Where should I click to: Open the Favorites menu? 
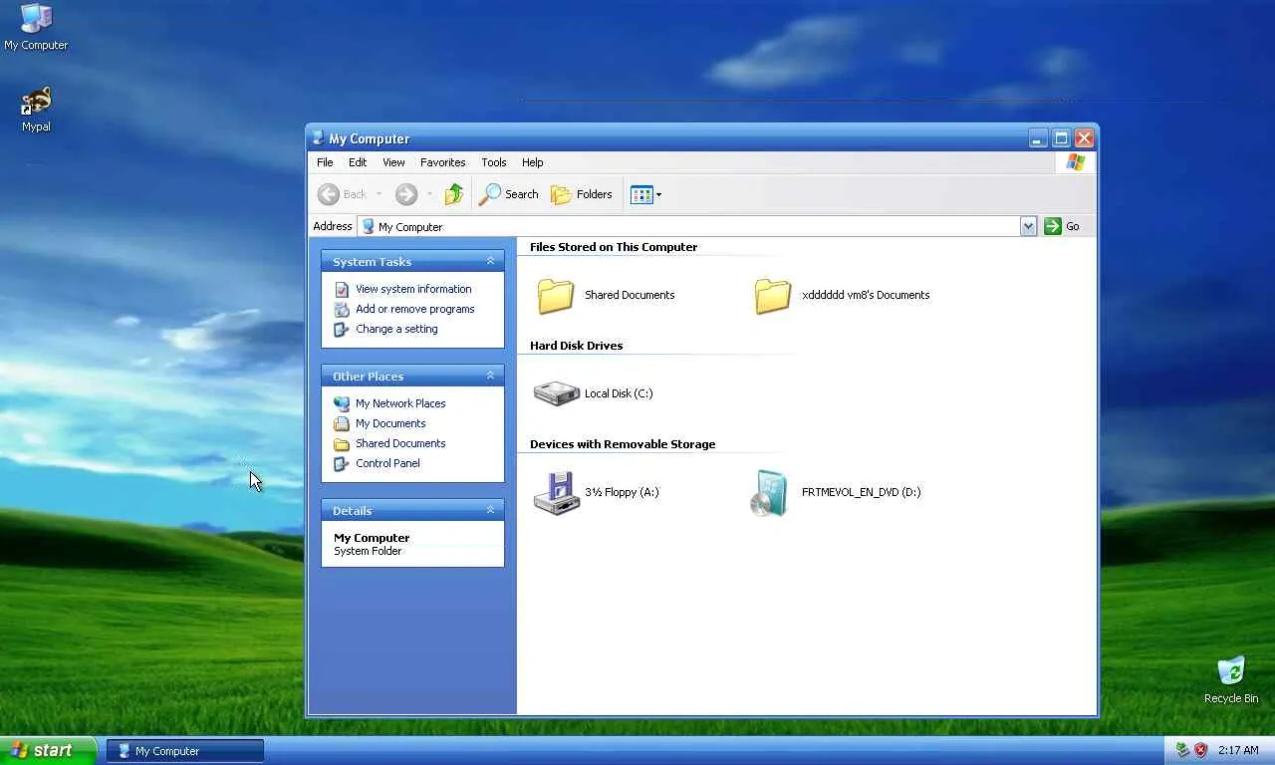[442, 162]
